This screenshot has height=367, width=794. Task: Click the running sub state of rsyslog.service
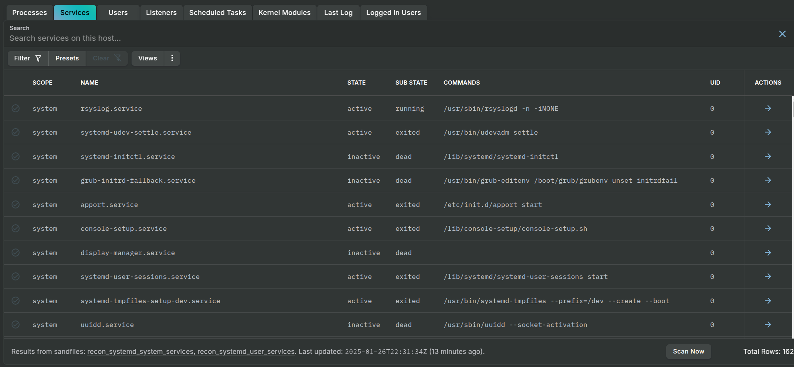pyautogui.click(x=410, y=108)
